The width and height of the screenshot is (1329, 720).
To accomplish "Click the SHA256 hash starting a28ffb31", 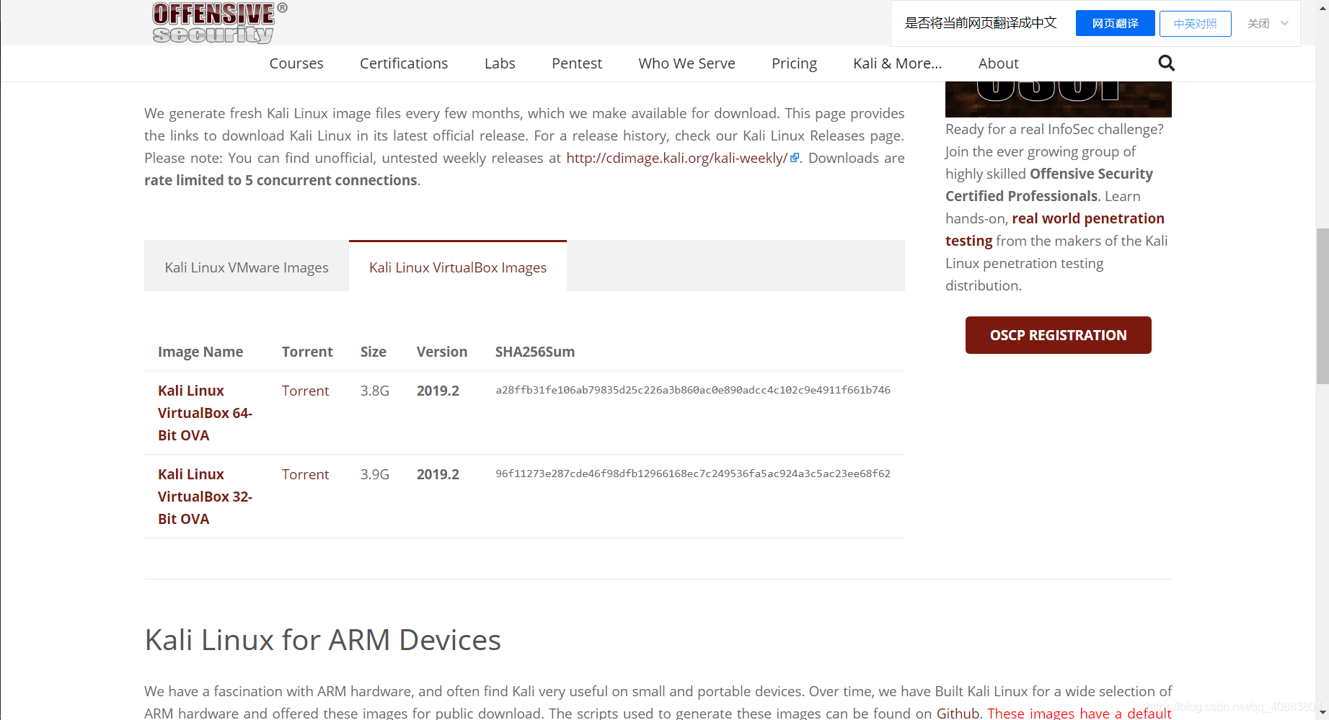I will pyautogui.click(x=693, y=390).
